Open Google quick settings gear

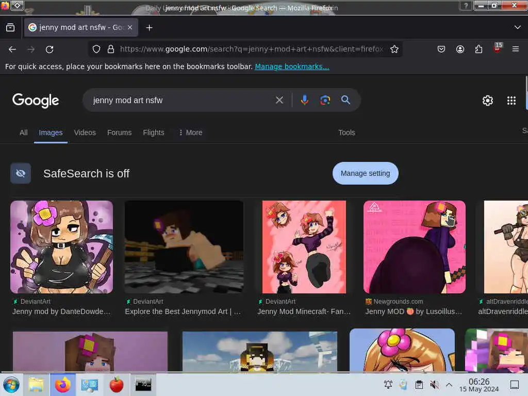coord(488,101)
